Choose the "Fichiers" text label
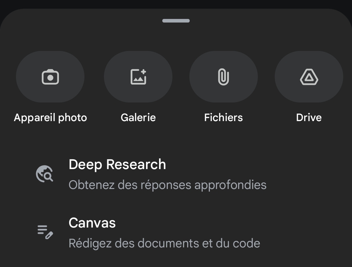 (x=224, y=118)
